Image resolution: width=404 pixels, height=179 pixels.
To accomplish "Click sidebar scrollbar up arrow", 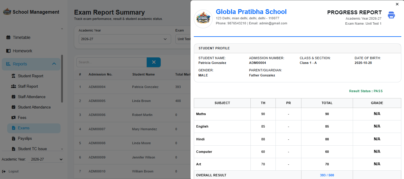I will 62,29.
